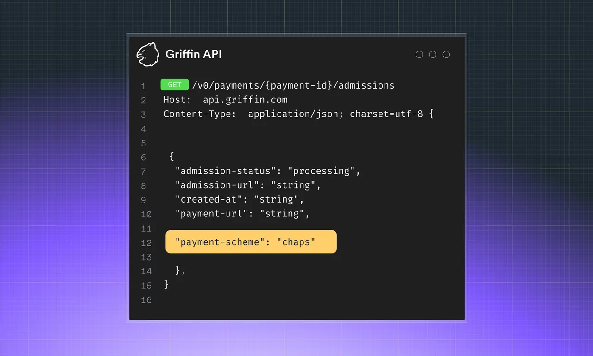Select the /v0/payments/{payment-id}/admissions endpoint path
593x356 pixels.
pyautogui.click(x=293, y=85)
